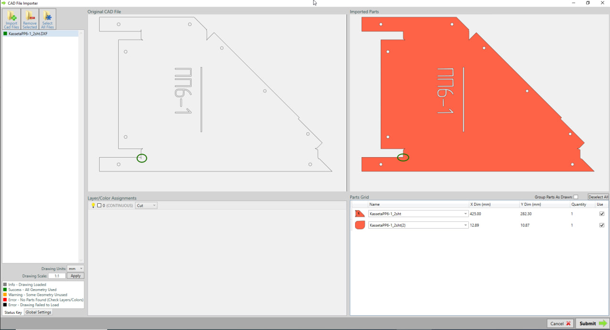Toggle the layer 0 checkbox
The image size is (610, 330).
coord(99,206)
